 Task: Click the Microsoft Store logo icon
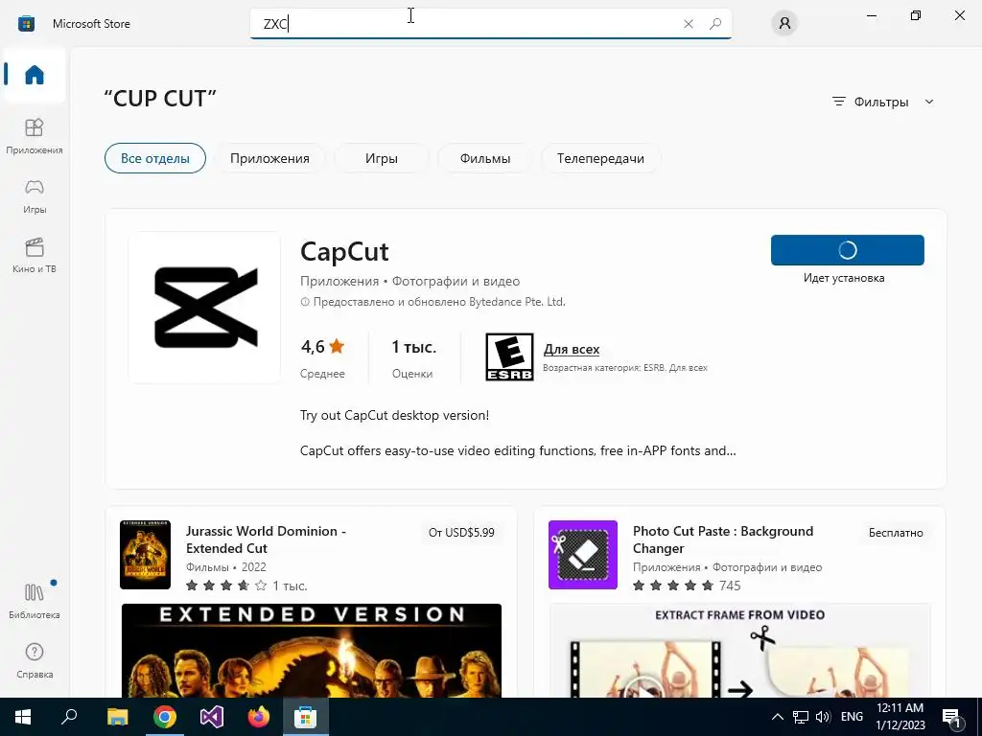coord(26,24)
